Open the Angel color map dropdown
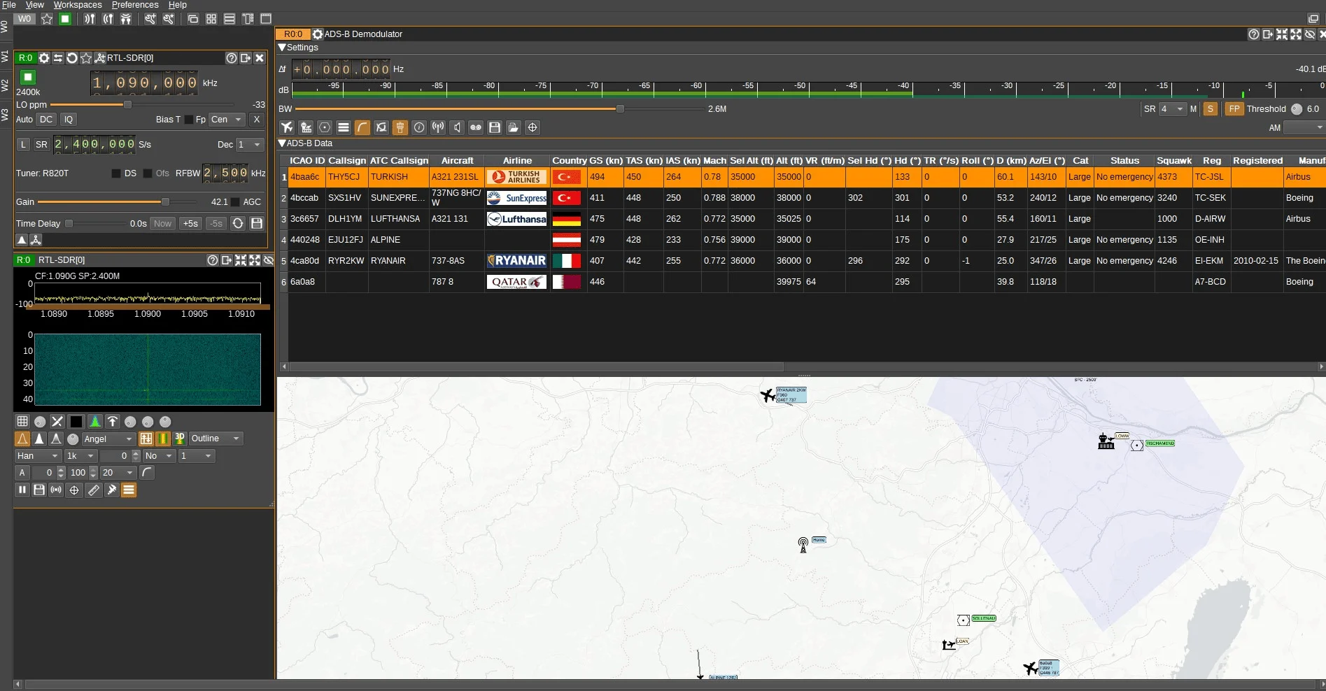 (x=108, y=439)
